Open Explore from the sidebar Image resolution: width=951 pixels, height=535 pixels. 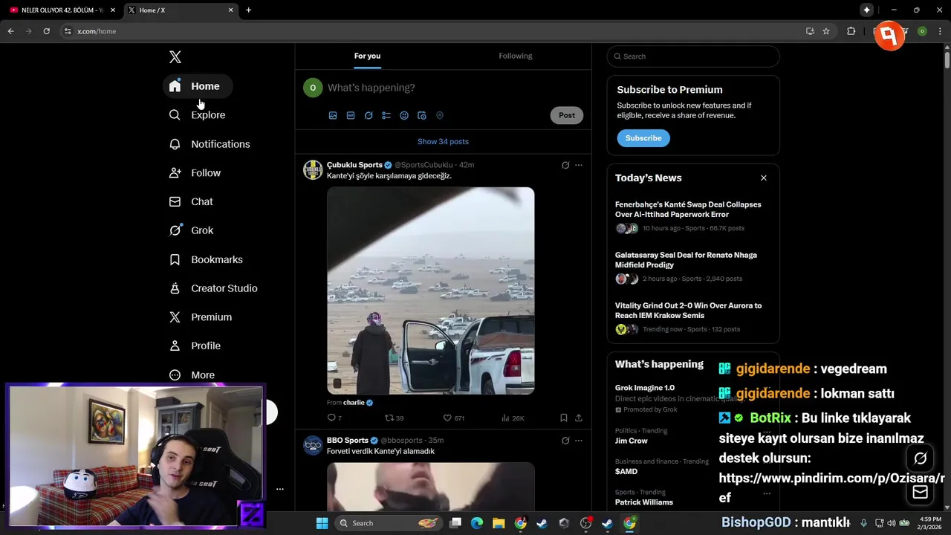tap(198, 115)
